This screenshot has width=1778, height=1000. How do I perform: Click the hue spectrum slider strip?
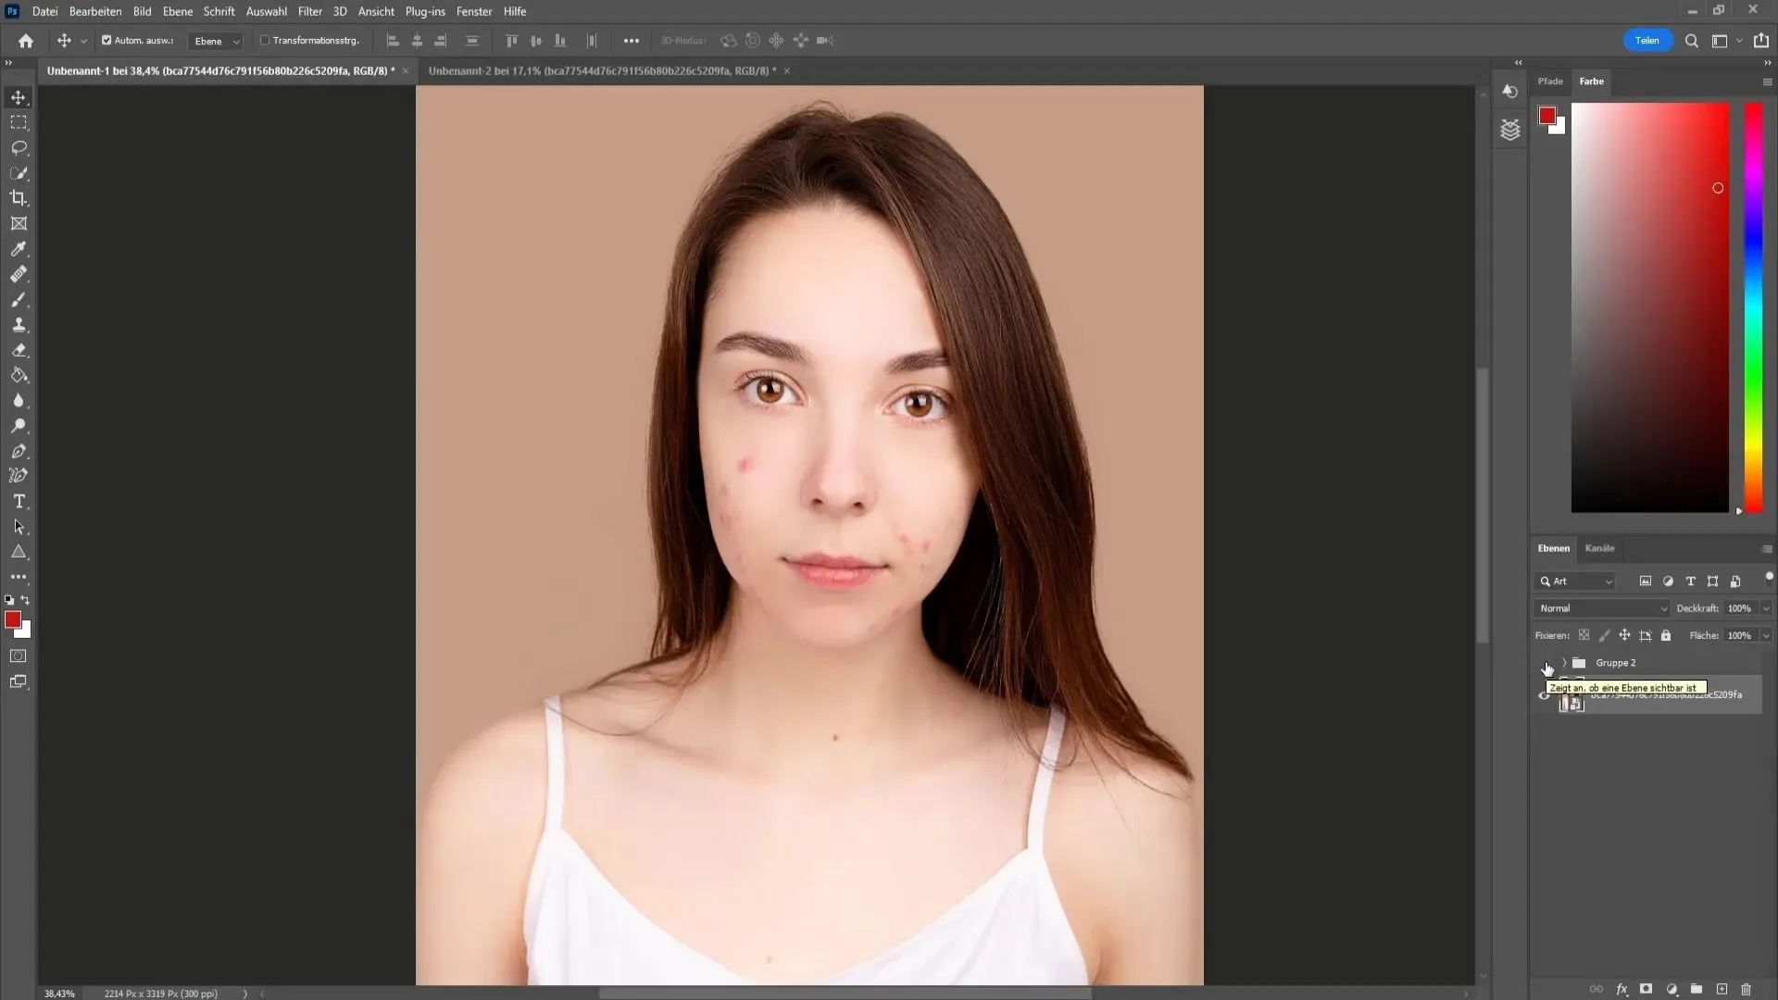pyautogui.click(x=1754, y=307)
